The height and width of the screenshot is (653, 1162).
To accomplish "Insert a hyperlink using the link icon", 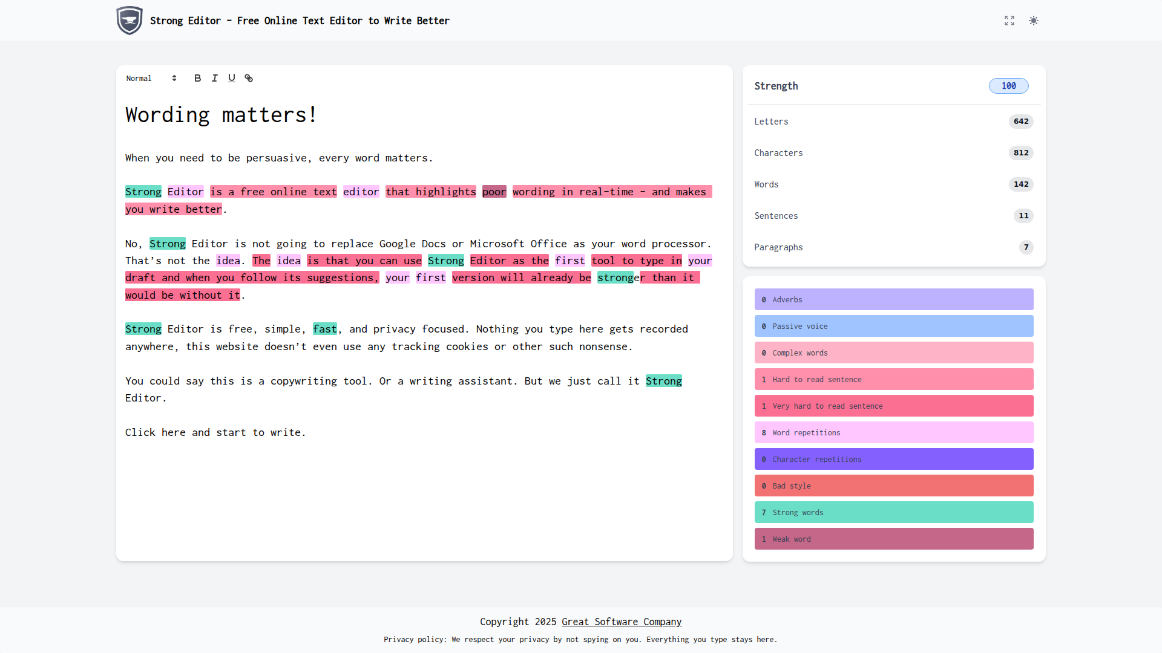I will [x=249, y=78].
